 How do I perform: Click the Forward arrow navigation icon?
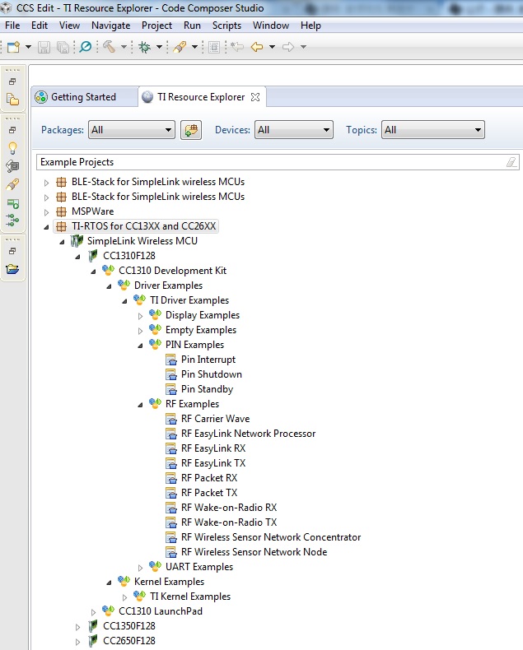coord(288,47)
